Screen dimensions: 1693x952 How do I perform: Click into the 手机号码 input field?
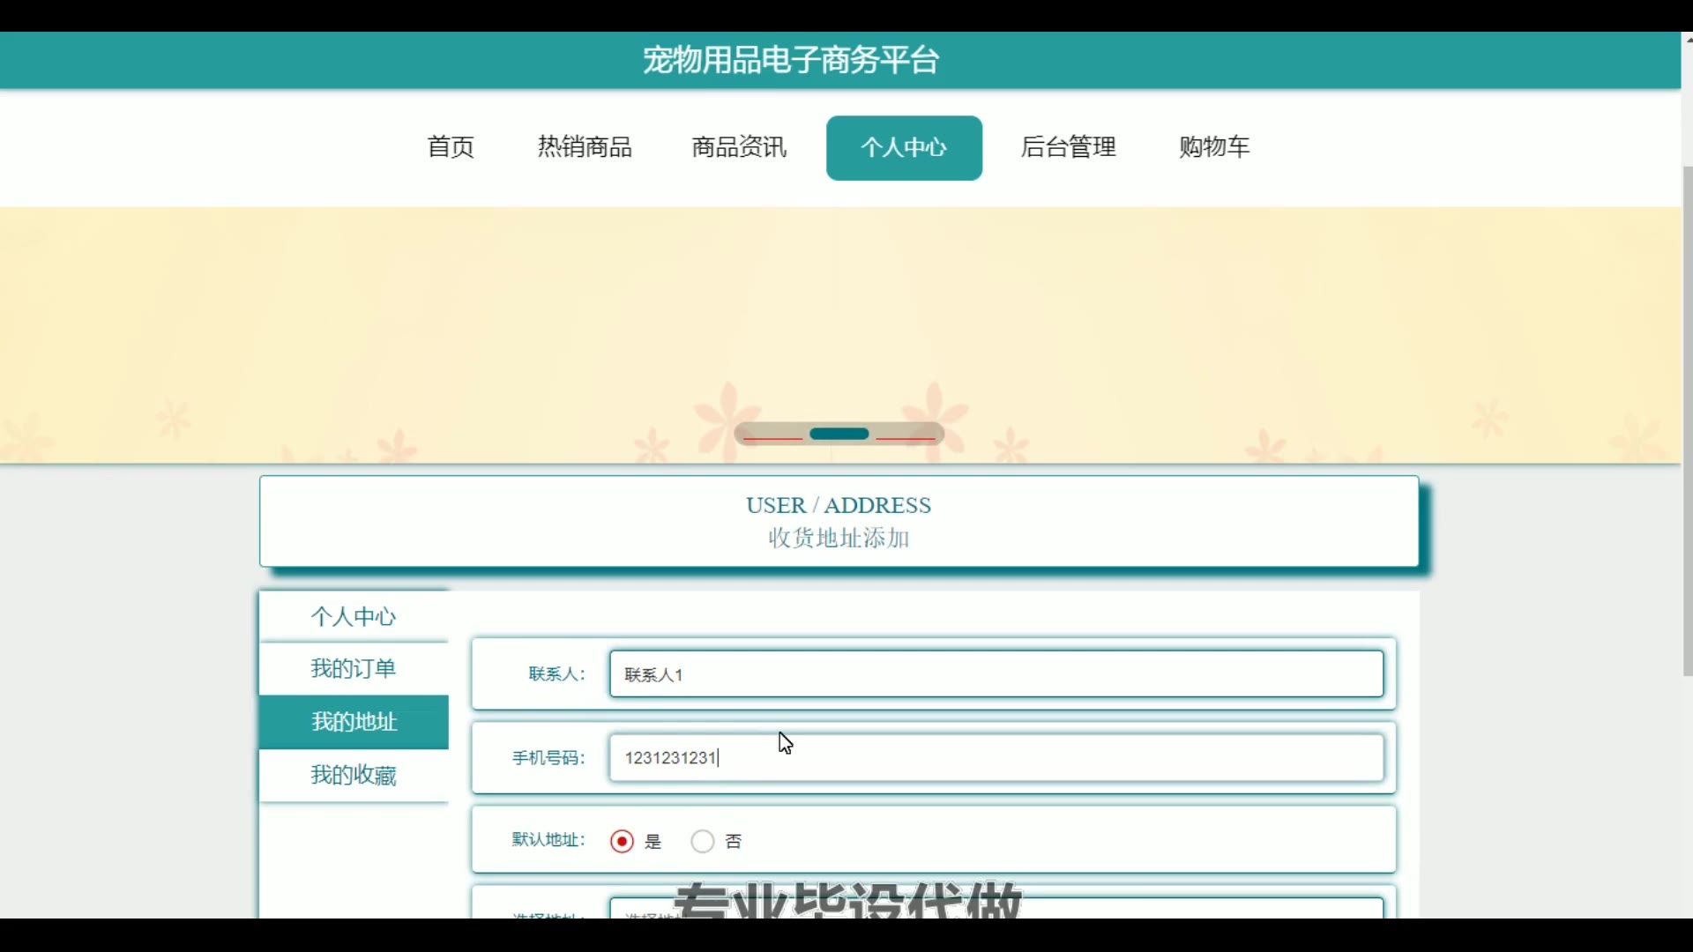point(996,758)
